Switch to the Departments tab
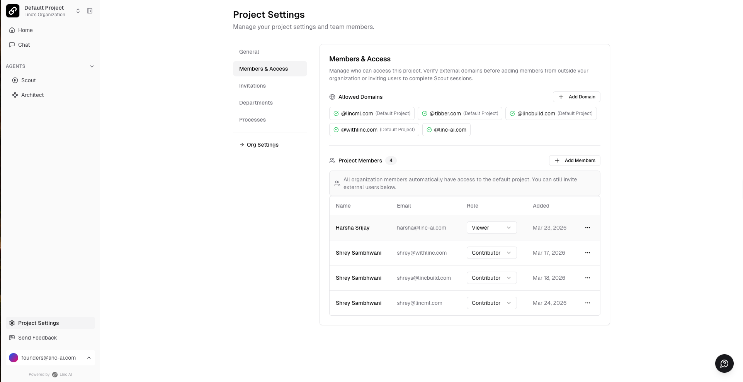This screenshot has height=382, width=743. point(256,103)
